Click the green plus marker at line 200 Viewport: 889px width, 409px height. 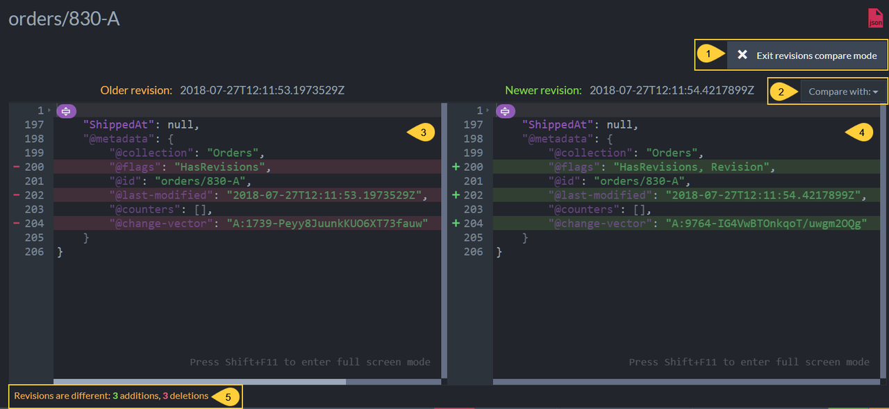coord(456,167)
